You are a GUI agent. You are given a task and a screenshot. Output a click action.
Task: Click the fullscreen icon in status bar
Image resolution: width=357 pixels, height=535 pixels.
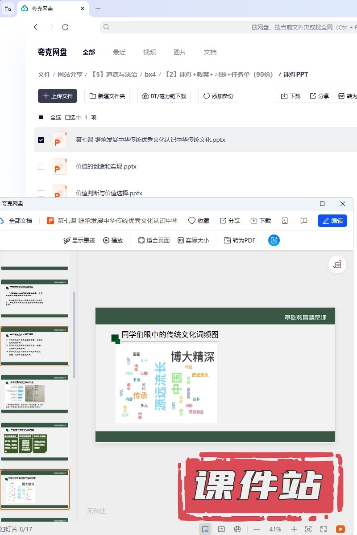(324, 529)
